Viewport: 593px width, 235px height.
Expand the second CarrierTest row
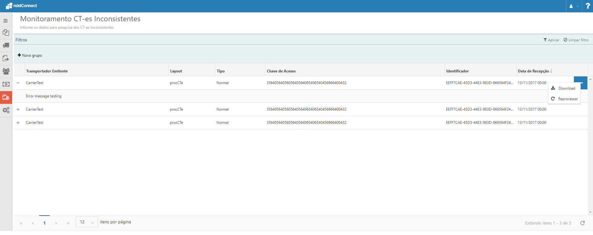(x=18, y=109)
